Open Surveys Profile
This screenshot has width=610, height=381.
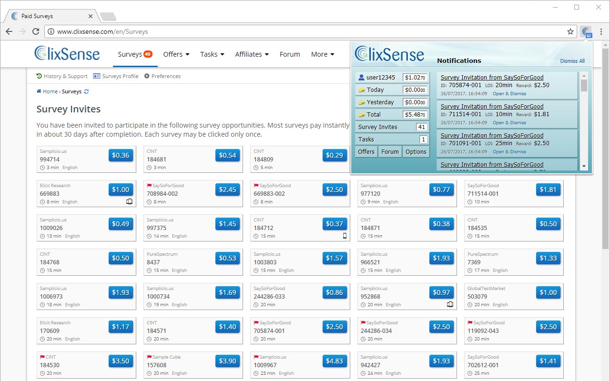116,76
